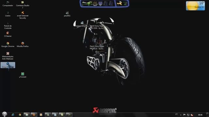Click the crest emblem icon in top dock
The image size is (209, 117).
95,4
